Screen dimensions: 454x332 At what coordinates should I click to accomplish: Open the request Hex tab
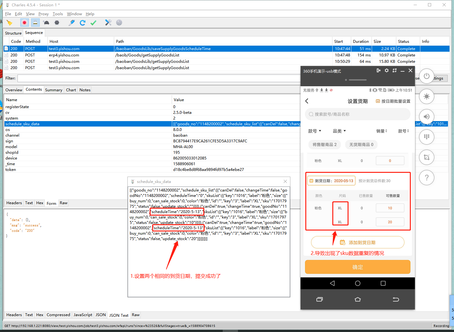pyautogui.click(x=40, y=203)
